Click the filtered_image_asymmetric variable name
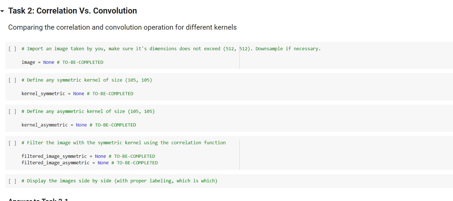The width and height of the screenshot is (453, 201). click(55, 163)
